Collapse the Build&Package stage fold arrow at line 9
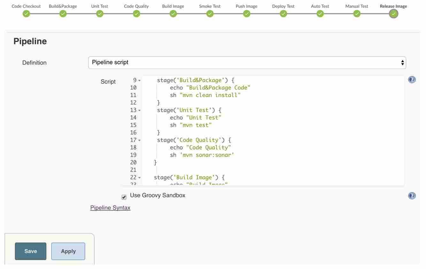 click(x=140, y=81)
